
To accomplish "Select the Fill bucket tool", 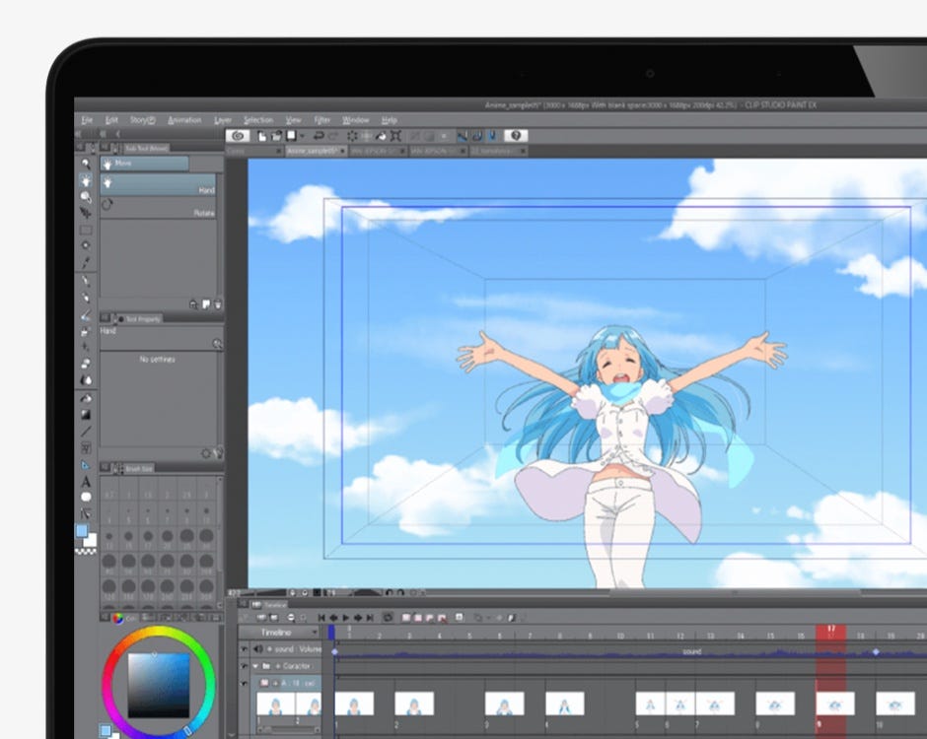I will (86, 398).
